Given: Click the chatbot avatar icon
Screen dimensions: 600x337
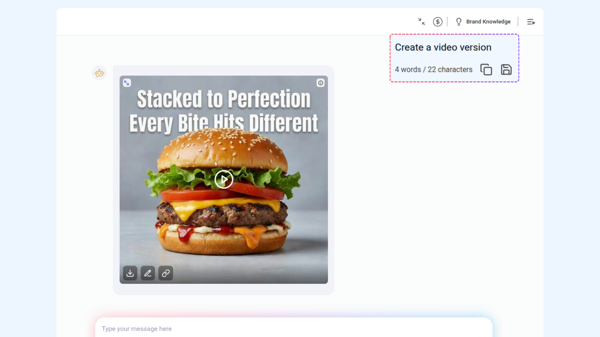Looking at the screenshot, I should [99, 73].
